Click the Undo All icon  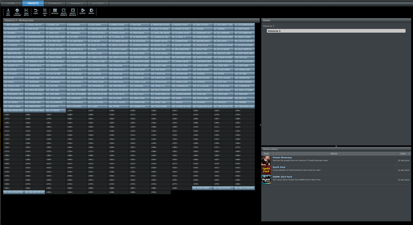click(45, 12)
